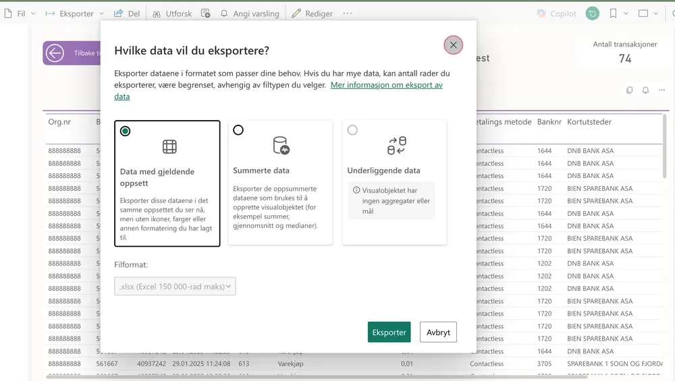
Task: Click the copy visual icon above table
Action: point(629,90)
